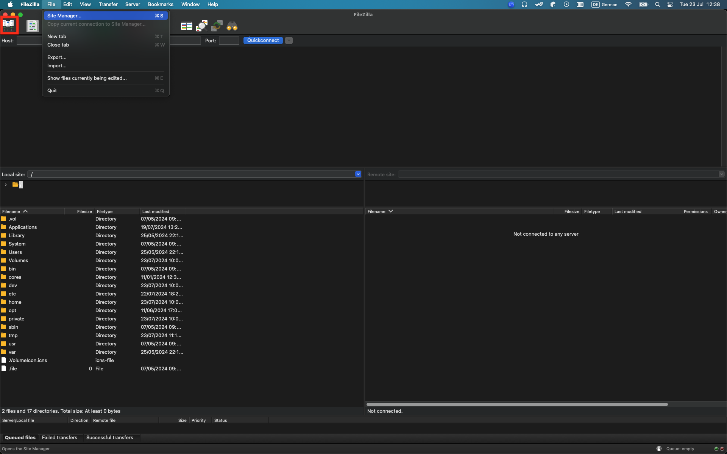
Task: Click remote pane horizontal scrollbar
Action: coord(517,404)
